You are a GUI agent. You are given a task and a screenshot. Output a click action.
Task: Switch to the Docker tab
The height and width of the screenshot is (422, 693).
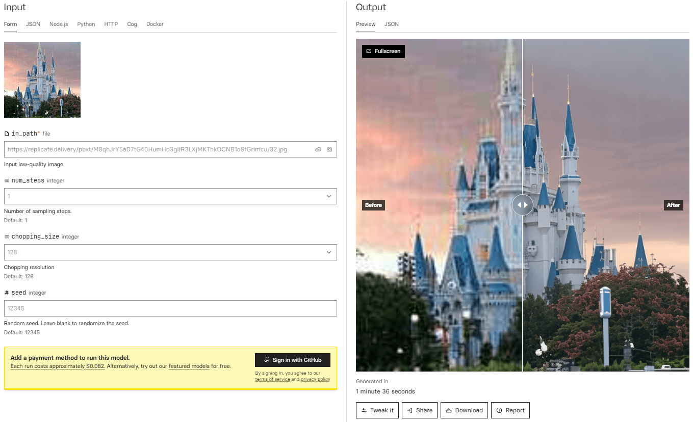point(155,24)
